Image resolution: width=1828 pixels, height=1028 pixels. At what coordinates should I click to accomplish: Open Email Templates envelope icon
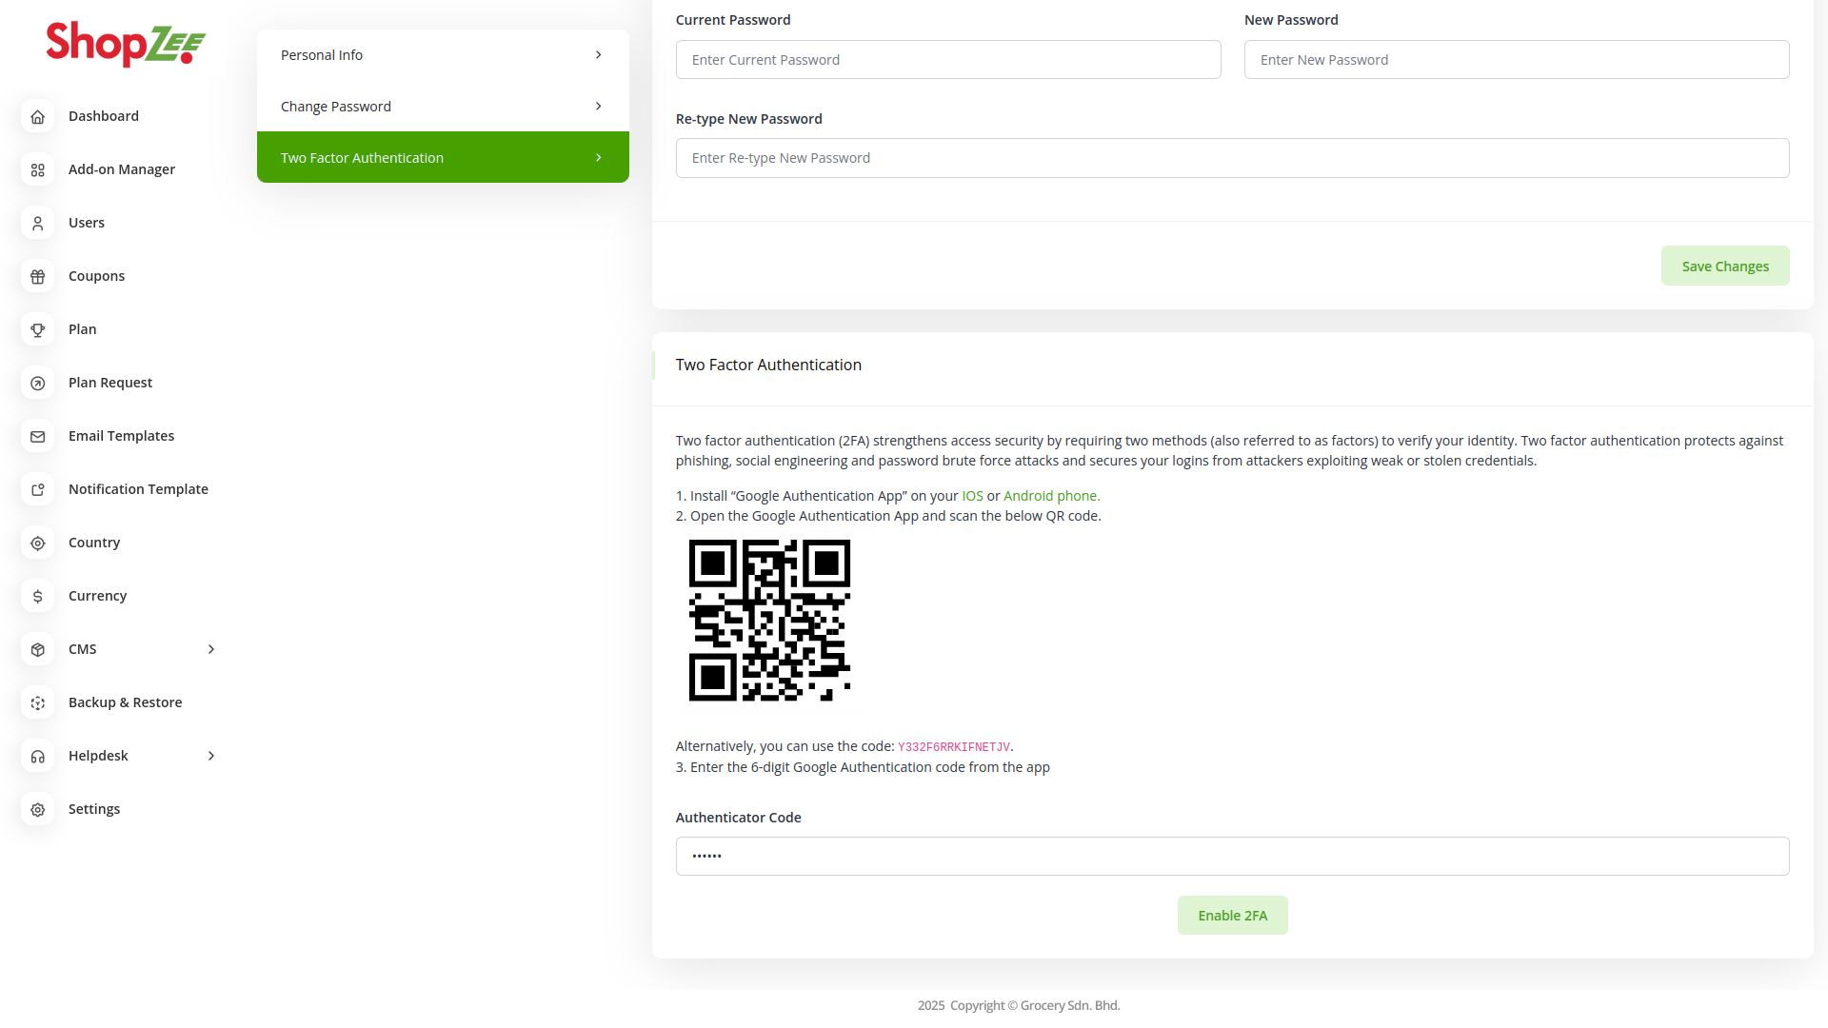(x=38, y=436)
